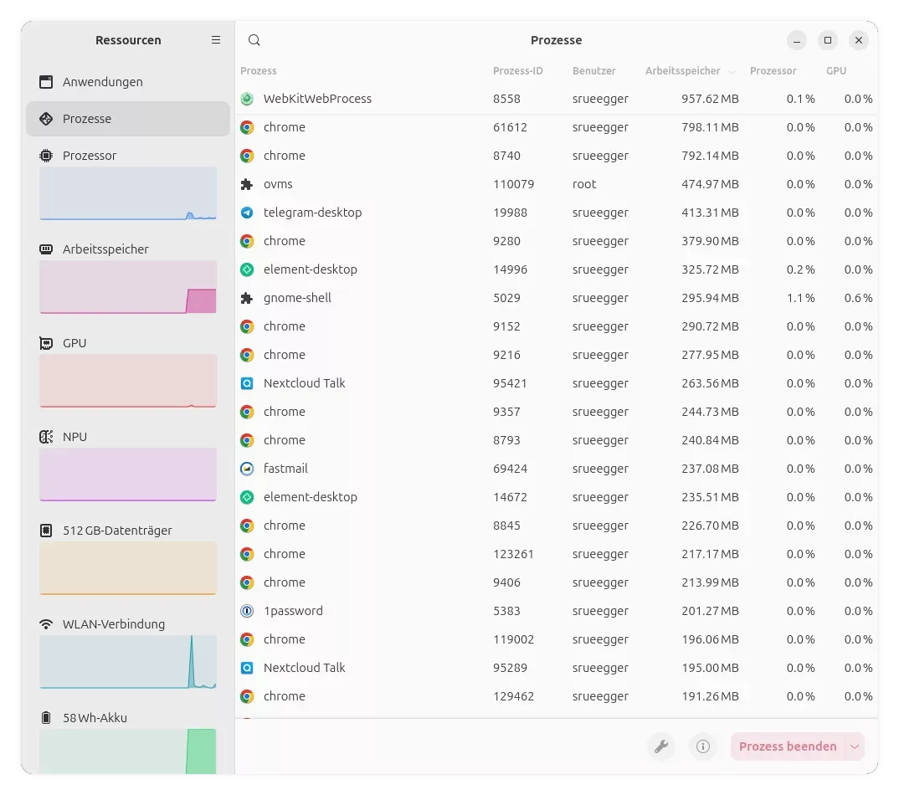The image size is (899, 795).
Task: Open the Arbeitsspeicher usage graph
Action: coord(128,286)
